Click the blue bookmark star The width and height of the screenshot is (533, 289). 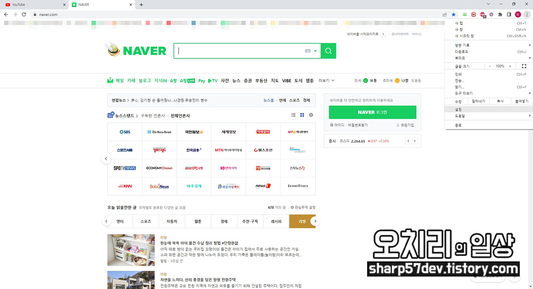point(454,15)
